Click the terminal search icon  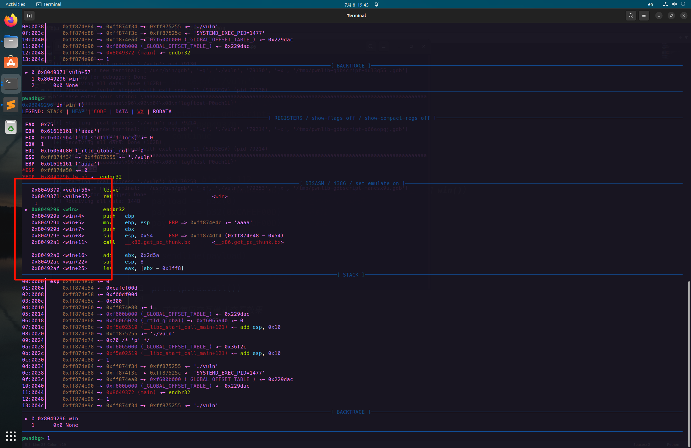(631, 16)
